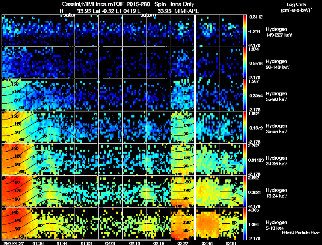Click the color bar for 35-55 keV row
This screenshot has height=245, width=322.
pos(245,127)
